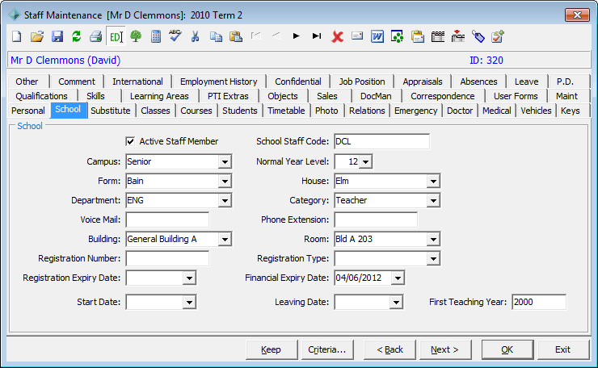
Task: Open the Form dropdown showing Bain
Action: [x=225, y=182]
